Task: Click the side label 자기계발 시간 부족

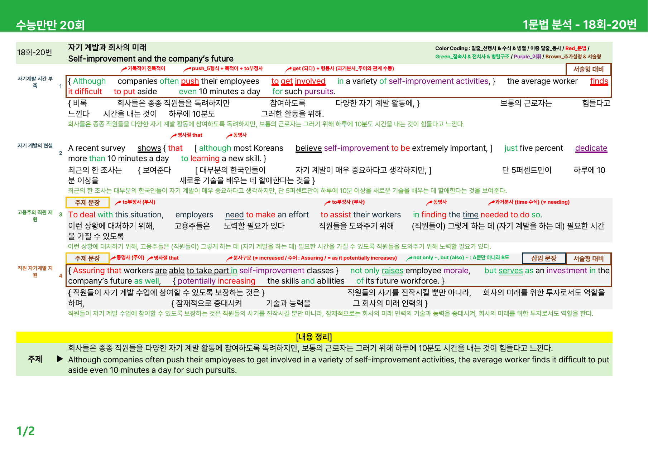Action: coord(35,82)
